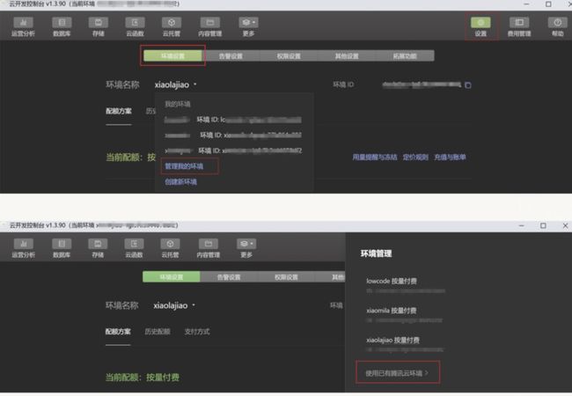Select 环境设置 tab in the upper window

[172, 55]
